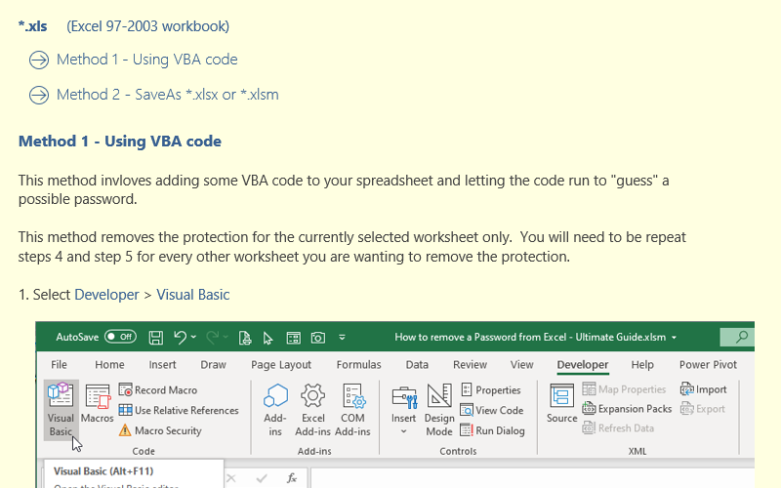Toggle Use Relative References
Image resolution: width=781 pixels, height=488 pixels.
coord(179,410)
